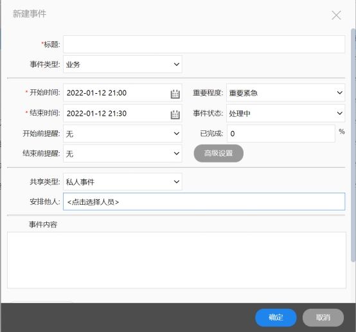
Task: Open the start time calendar picker icon
Action: tap(175, 94)
